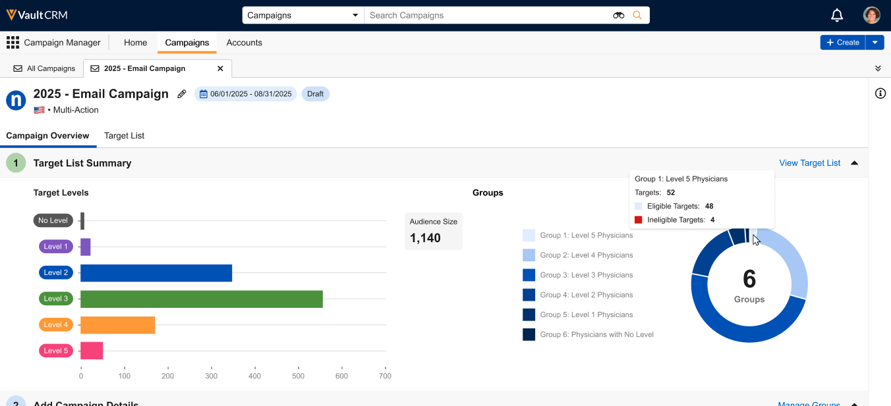891x406 pixels.
Task: Expand the Create button dropdown arrow
Action: (875, 43)
